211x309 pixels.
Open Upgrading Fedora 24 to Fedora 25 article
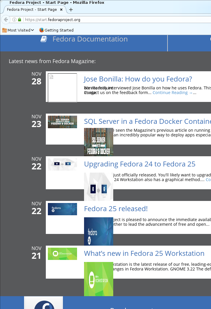[140, 164]
